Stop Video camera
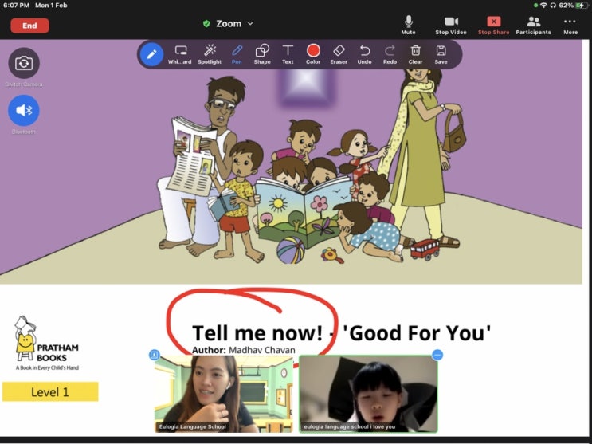Viewport: 592px width, 444px height. (451, 26)
